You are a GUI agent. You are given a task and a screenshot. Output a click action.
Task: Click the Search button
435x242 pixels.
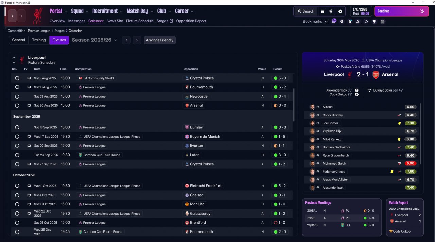click(306, 11)
